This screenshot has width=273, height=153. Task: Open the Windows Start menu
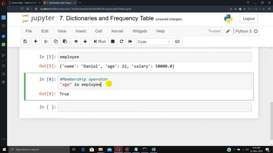(x=4, y=149)
